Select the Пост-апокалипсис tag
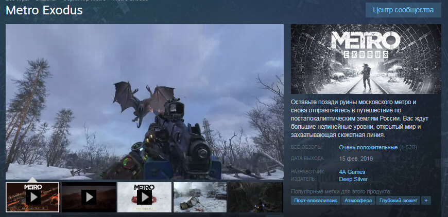Viewport: 448px width, 217px height. click(x=315, y=201)
